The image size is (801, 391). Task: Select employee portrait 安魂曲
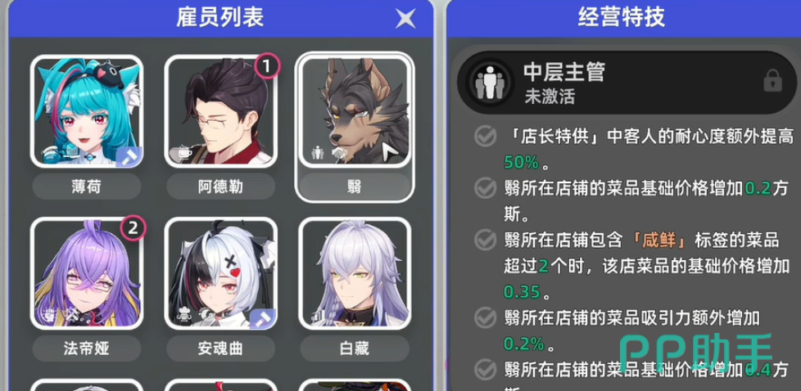(x=220, y=273)
